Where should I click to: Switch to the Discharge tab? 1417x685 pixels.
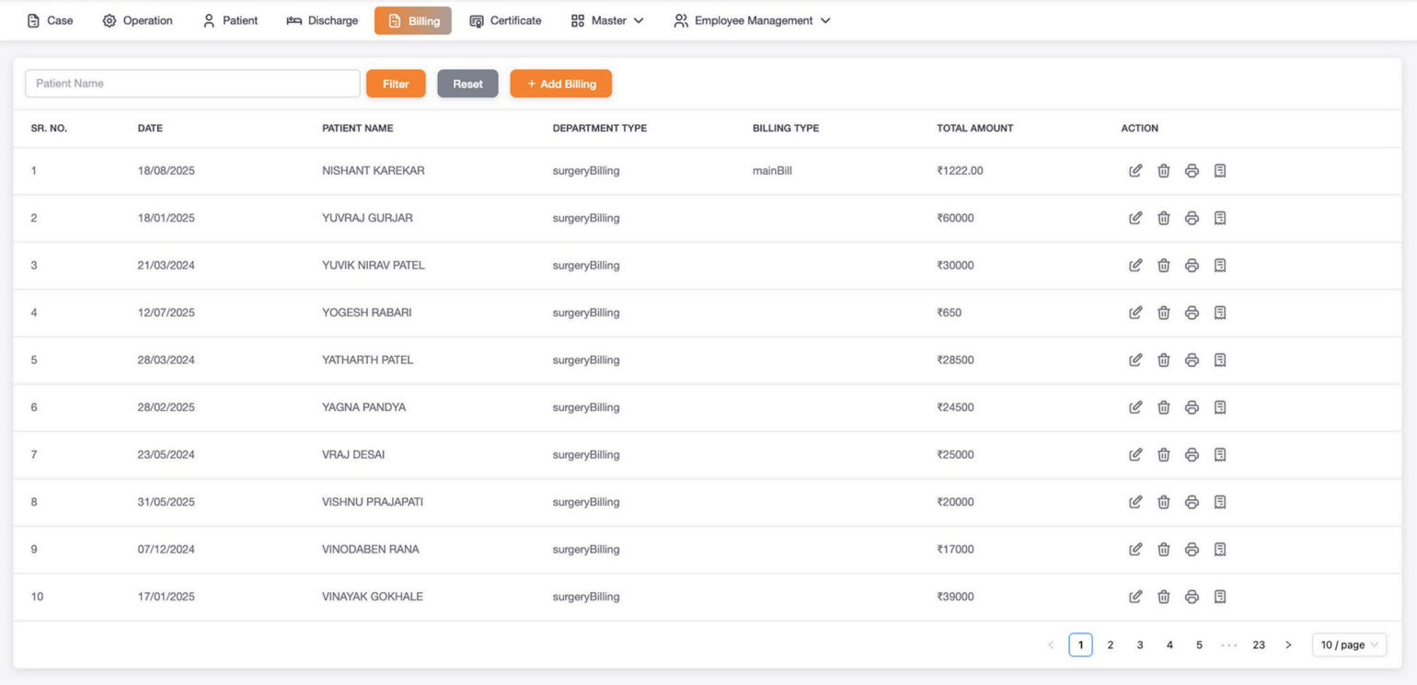[322, 20]
